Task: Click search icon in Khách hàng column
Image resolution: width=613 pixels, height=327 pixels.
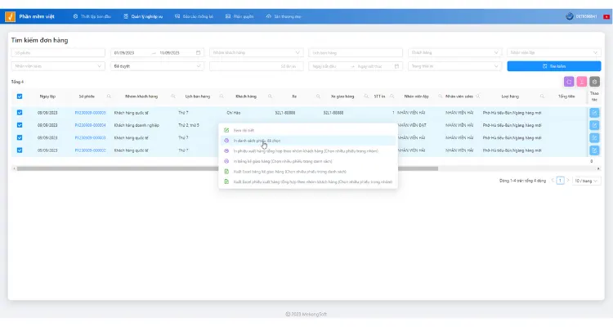Action: (270, 96)
